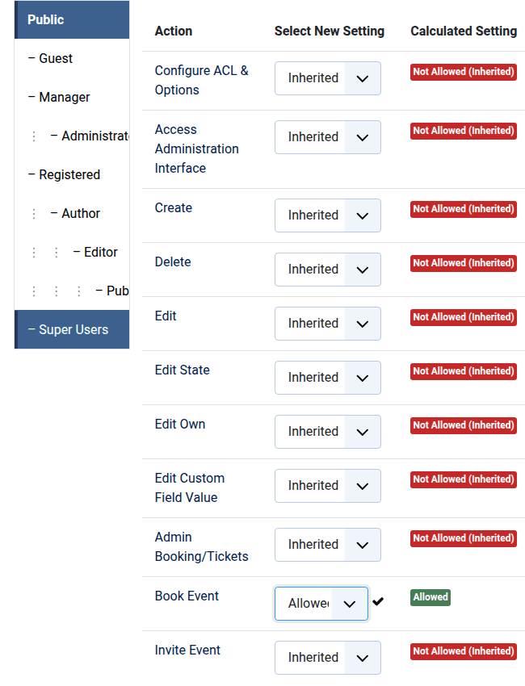Open the Guest group permissions
The height and width of the screenshot is (686, 525).
point(56,58)
